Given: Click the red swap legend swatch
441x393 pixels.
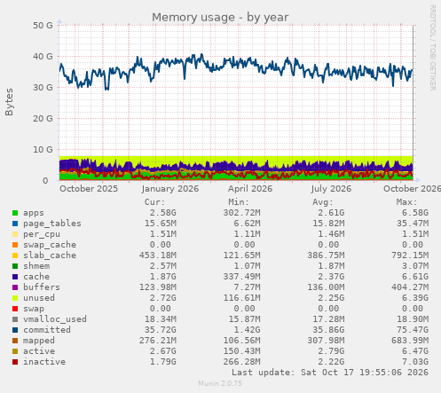Looking at the screenshot, I should click(x=15, y=309).
